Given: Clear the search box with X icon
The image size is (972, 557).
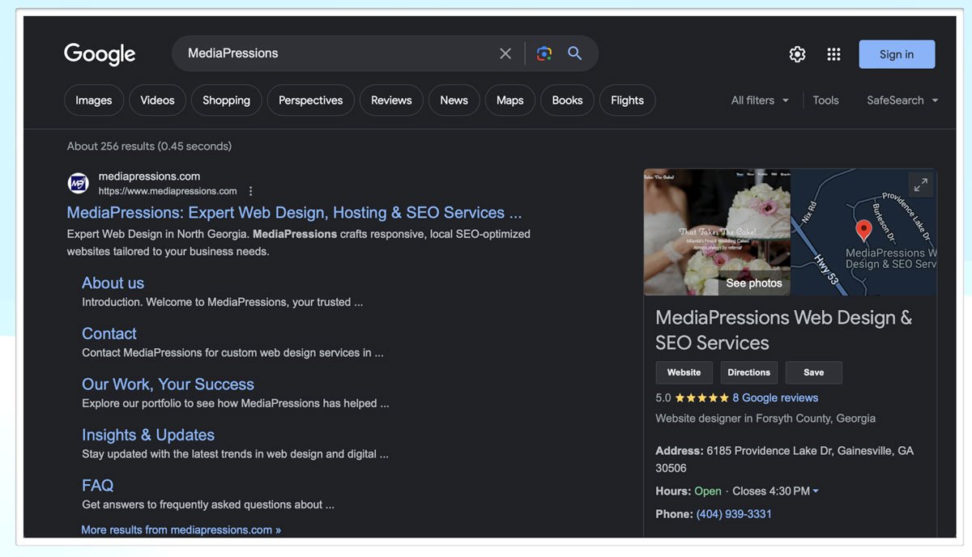Looking at the screenshot, I should [505, 53].
